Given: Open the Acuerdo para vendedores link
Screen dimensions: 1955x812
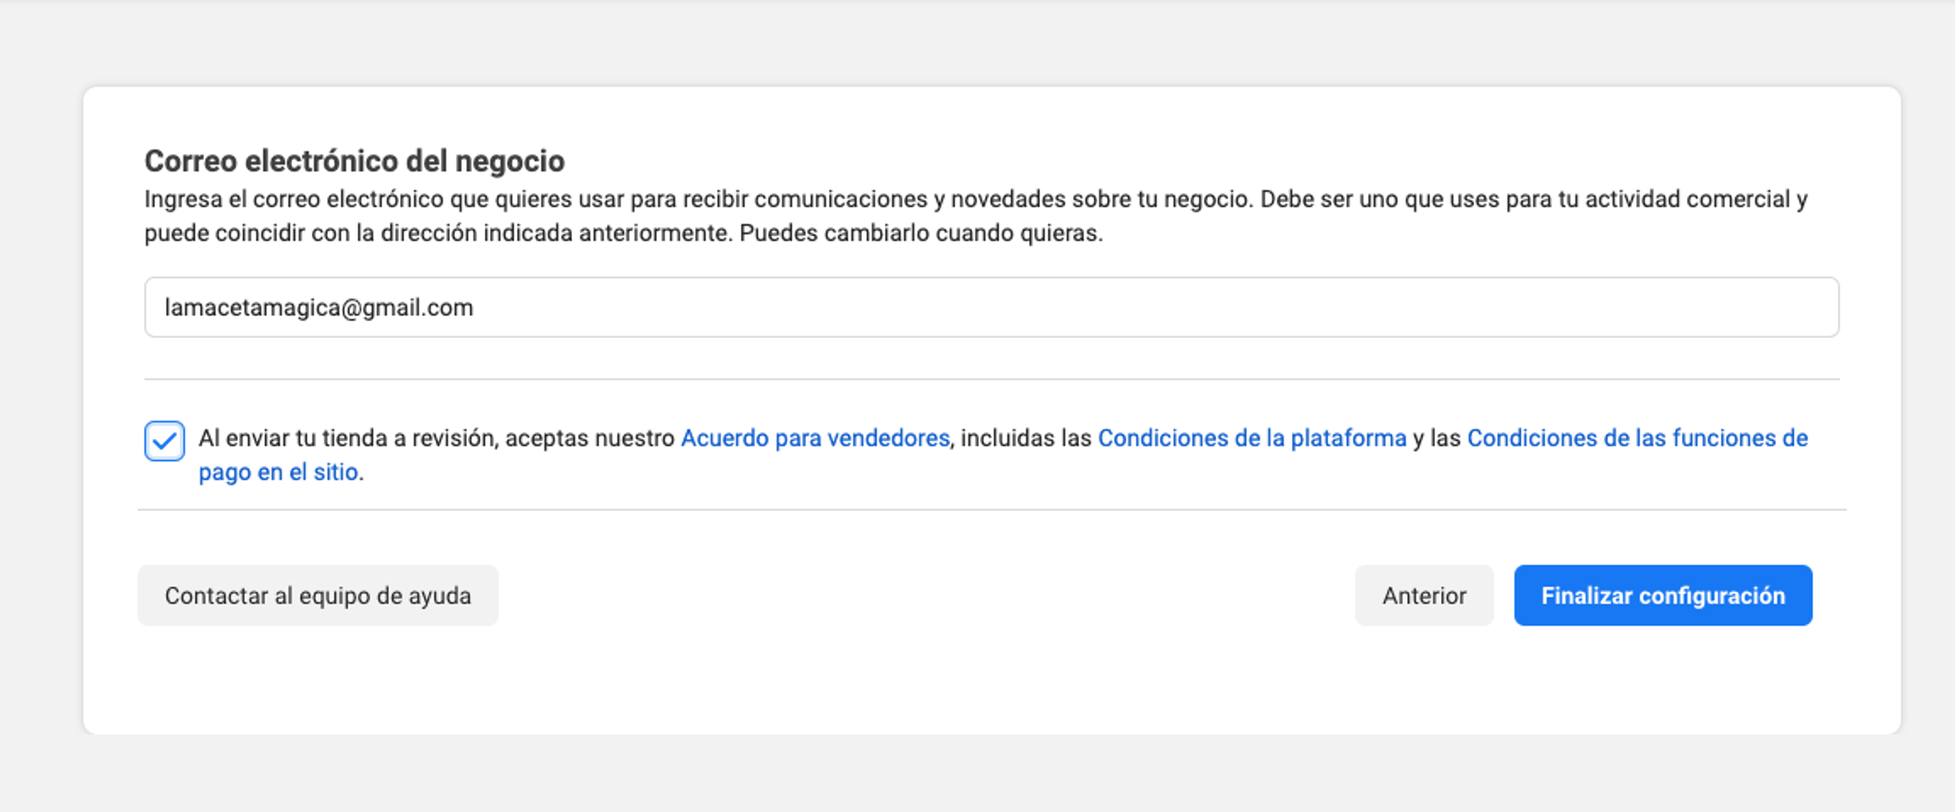Looking at the screenshot, I should [815, 438].
